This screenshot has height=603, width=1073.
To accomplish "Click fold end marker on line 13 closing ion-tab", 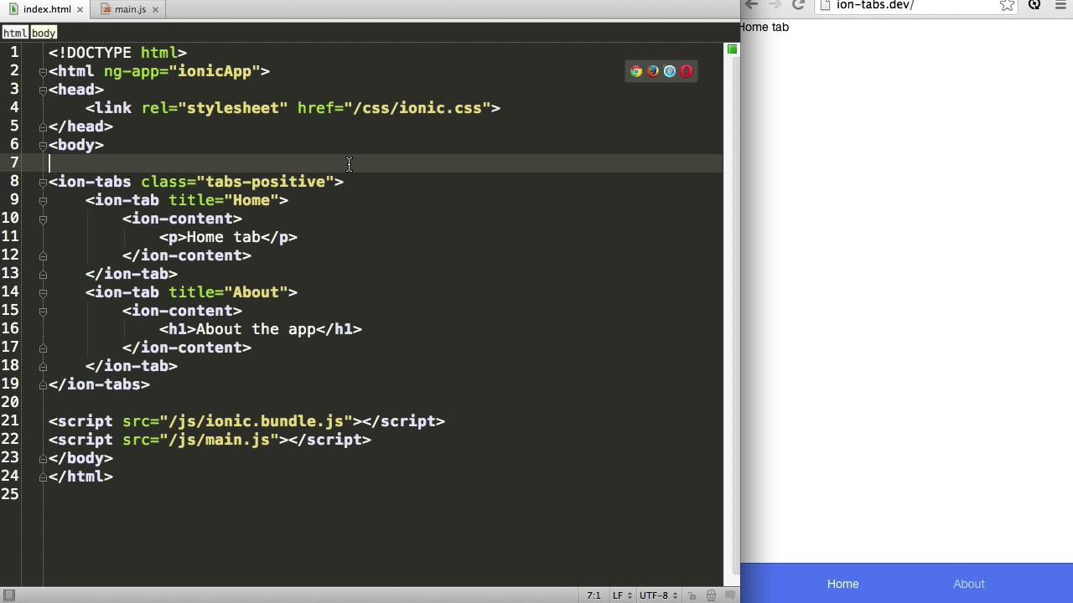I will (42, 274).
